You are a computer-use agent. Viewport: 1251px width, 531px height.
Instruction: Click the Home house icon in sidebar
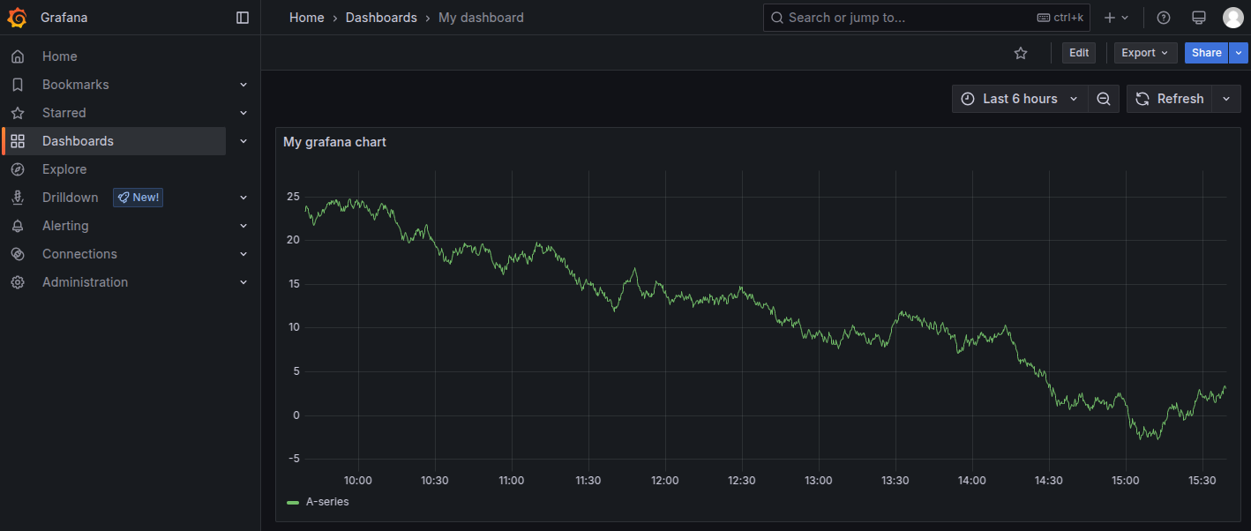[18, 56]
